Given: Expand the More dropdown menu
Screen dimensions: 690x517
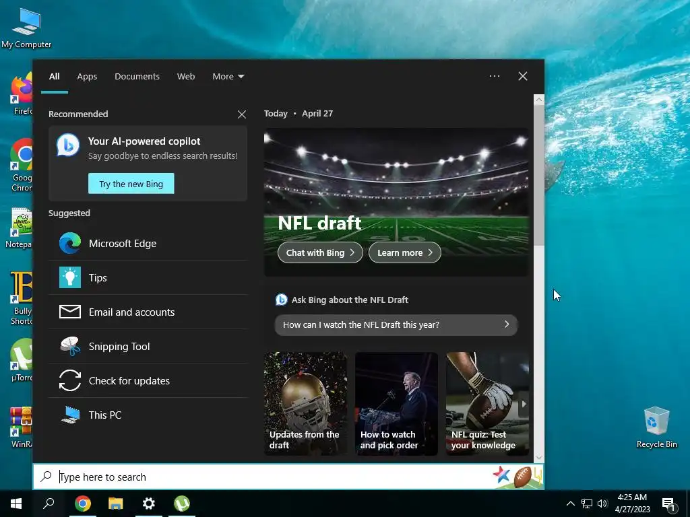Looking at the screenshot, I should coord(228,76).
